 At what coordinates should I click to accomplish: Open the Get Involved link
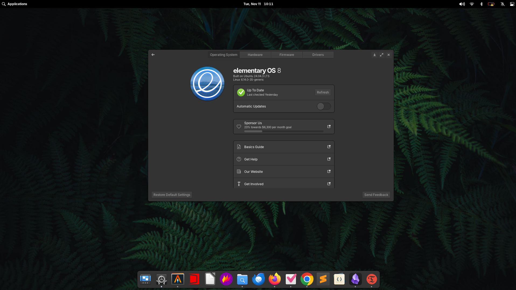284,184
